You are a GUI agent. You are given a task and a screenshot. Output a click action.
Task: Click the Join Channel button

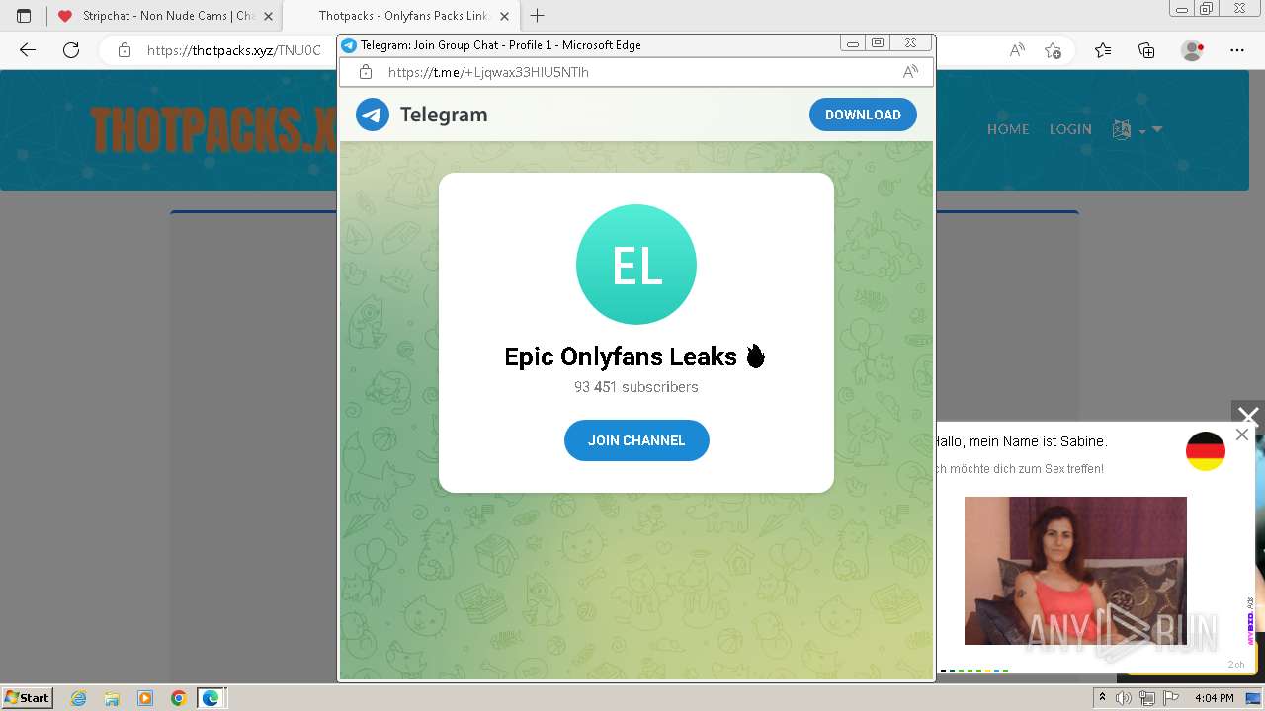636,440
